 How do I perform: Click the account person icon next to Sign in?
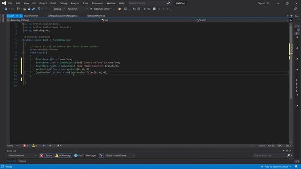268,3
